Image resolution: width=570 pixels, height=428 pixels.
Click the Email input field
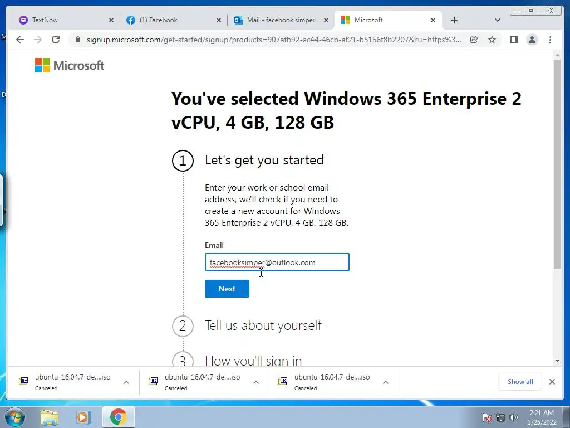click(277, 262)
